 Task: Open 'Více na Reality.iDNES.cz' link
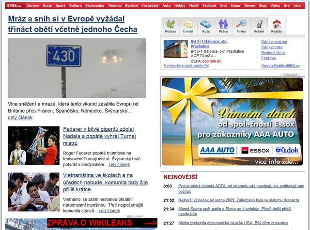(280, 65)
